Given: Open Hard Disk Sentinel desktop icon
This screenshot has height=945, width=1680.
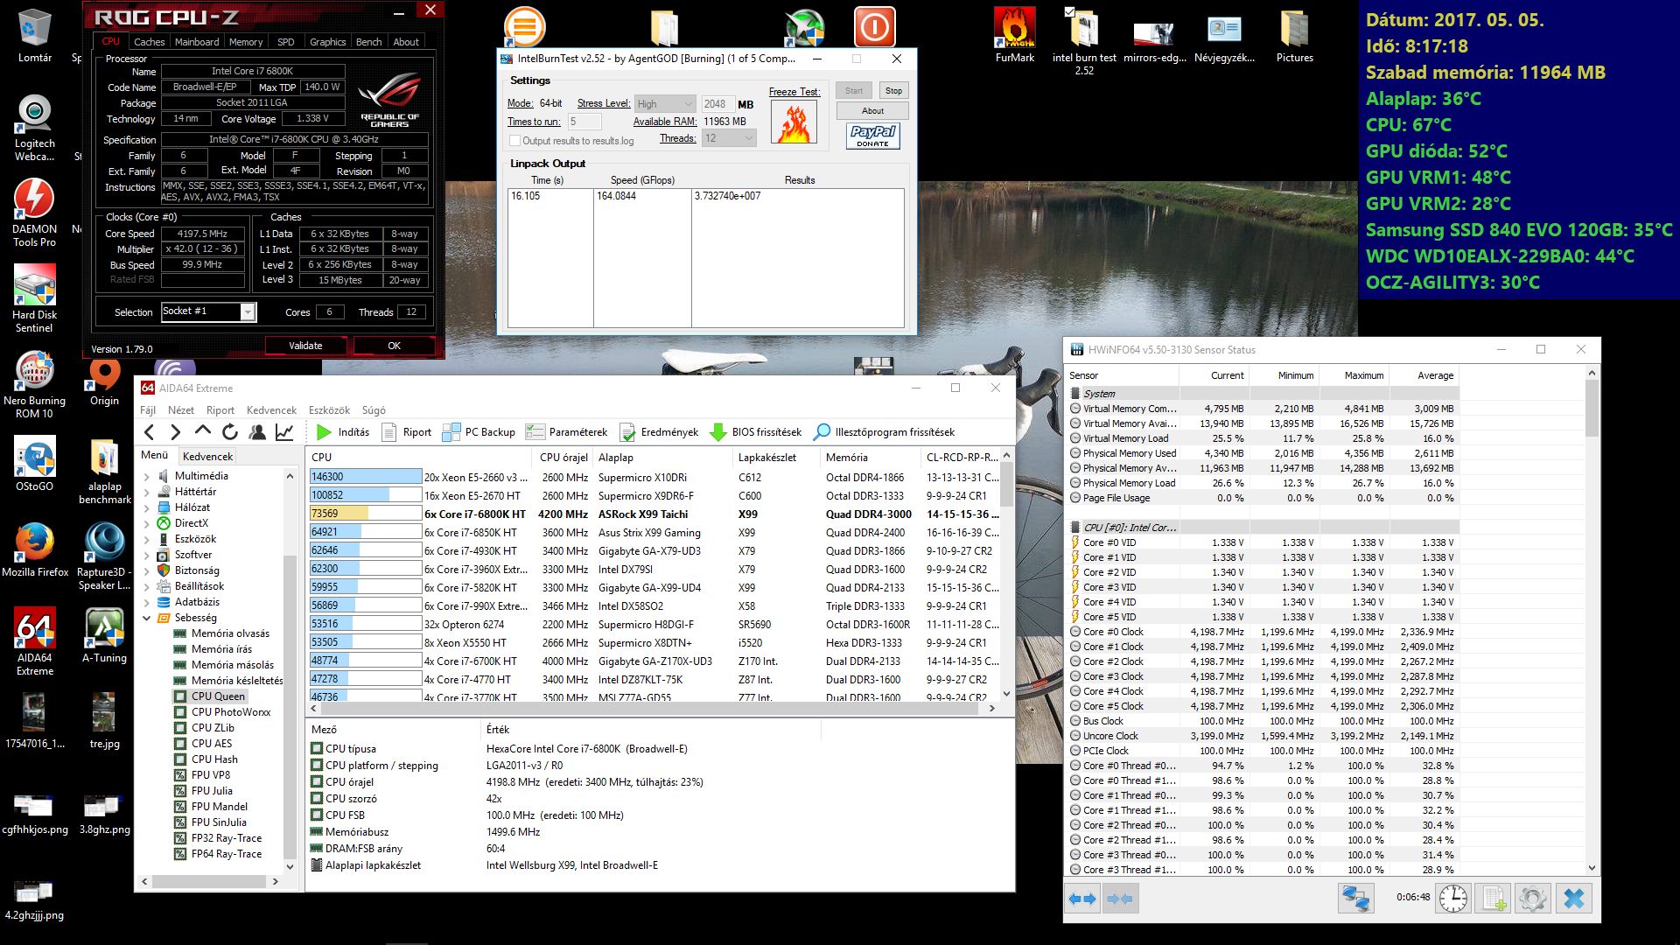Looking at the screenshot, I should pyautogui.click(x=34, y=298).
